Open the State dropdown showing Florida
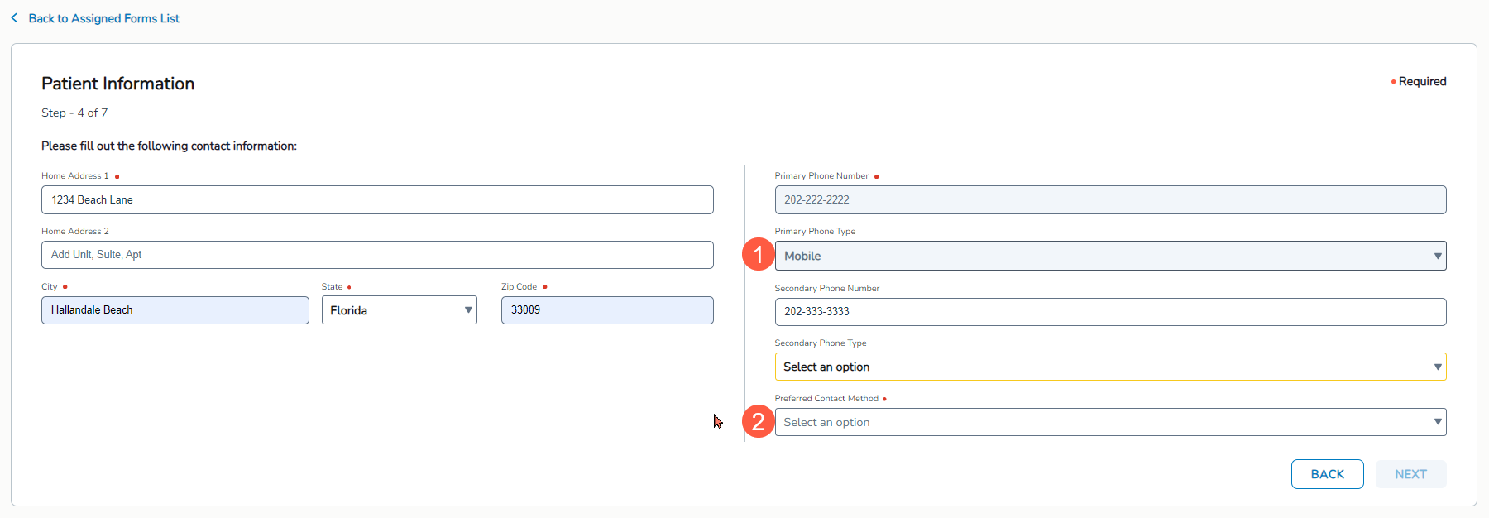This screenshot has height=518, width=1489. [x=399, y=310]
